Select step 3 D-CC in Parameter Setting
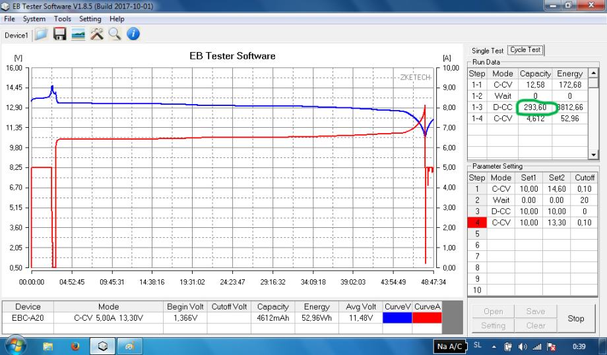Screen dimensions: 607x355 coord(501,211)
